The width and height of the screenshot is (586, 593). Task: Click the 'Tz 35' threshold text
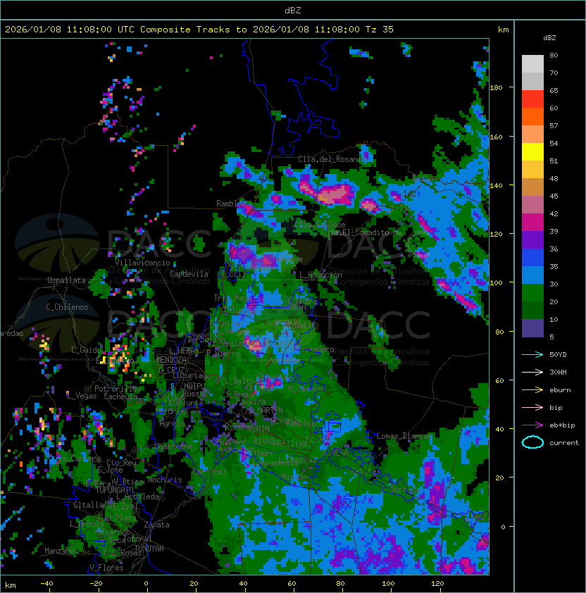(380, 30)
